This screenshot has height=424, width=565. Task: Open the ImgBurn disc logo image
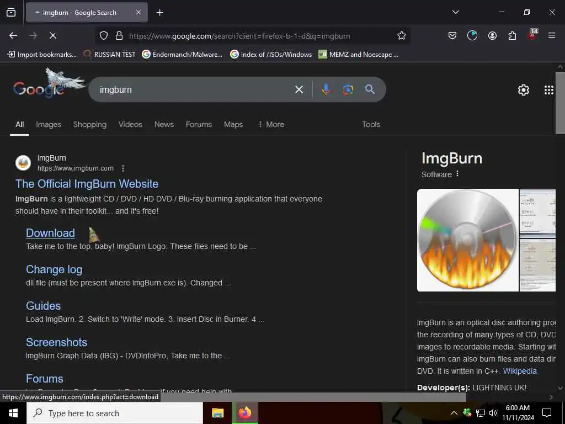click(x=468, y=240)
